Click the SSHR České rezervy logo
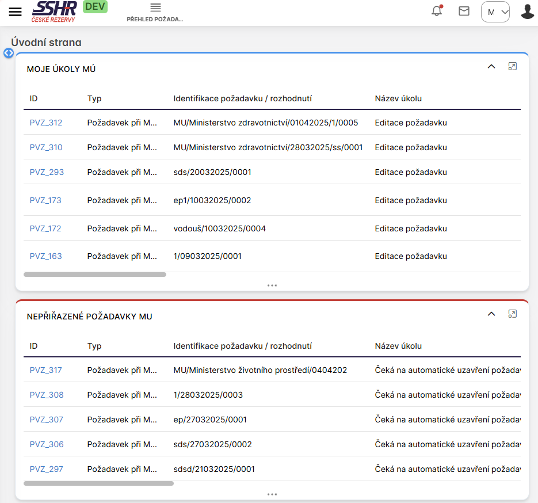The image size is (538, 503). pos(55,12)
